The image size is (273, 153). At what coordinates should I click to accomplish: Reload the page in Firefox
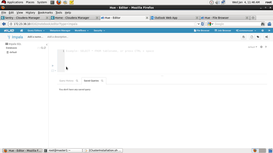(202, 24)
